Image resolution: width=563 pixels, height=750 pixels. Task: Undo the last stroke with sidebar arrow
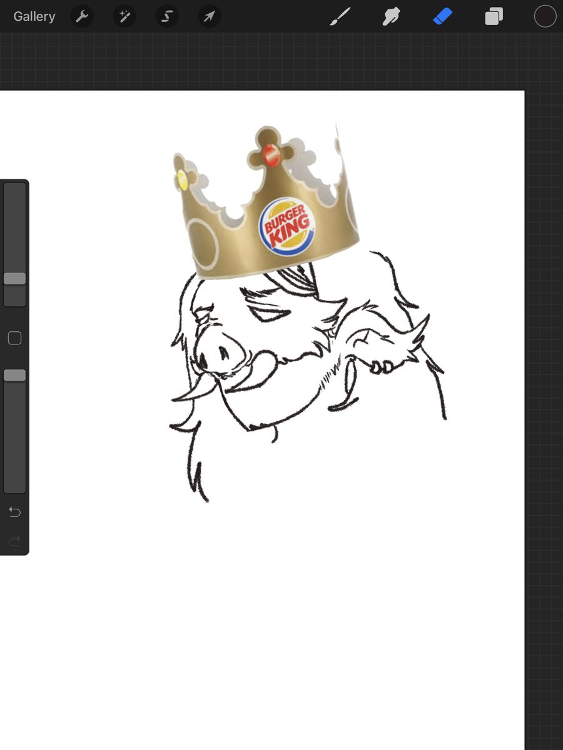(14, 512)
